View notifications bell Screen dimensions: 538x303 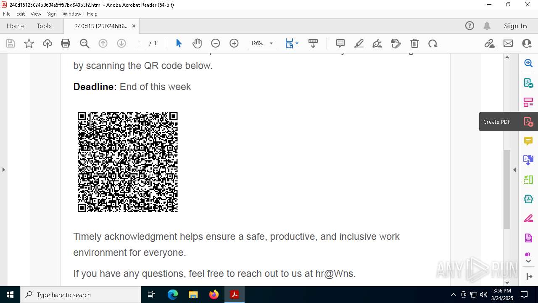point(487,26)
